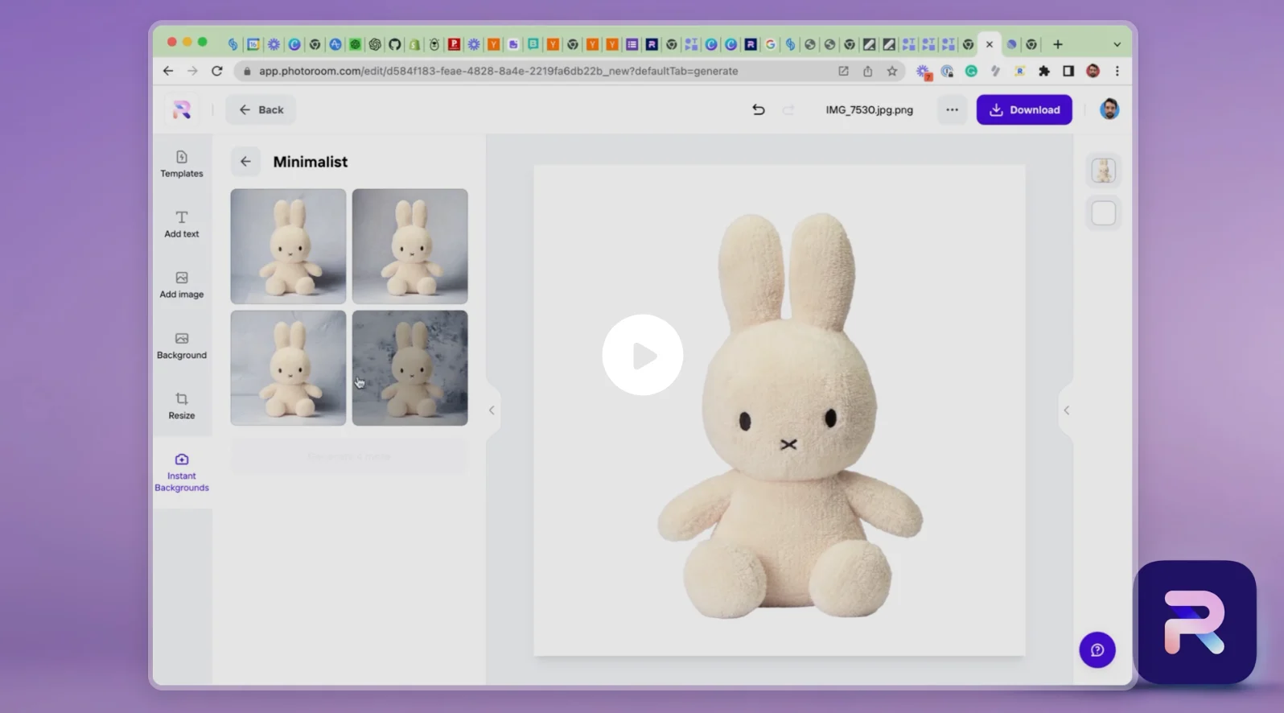
Task: Redo the last edit
Action: coord(788,109)
